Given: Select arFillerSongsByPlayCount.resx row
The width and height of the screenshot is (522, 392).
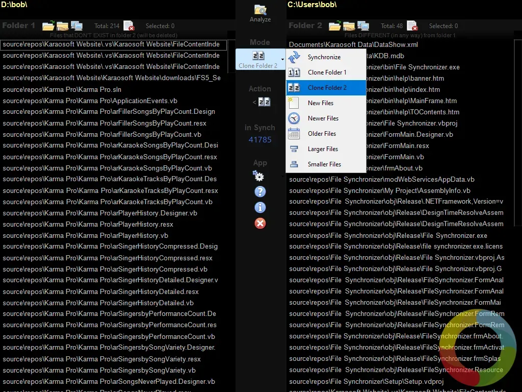Looking at the screenshot, I should 113,124.
